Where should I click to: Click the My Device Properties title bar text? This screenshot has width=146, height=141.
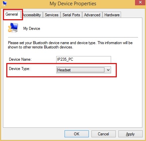click(73, 4)
